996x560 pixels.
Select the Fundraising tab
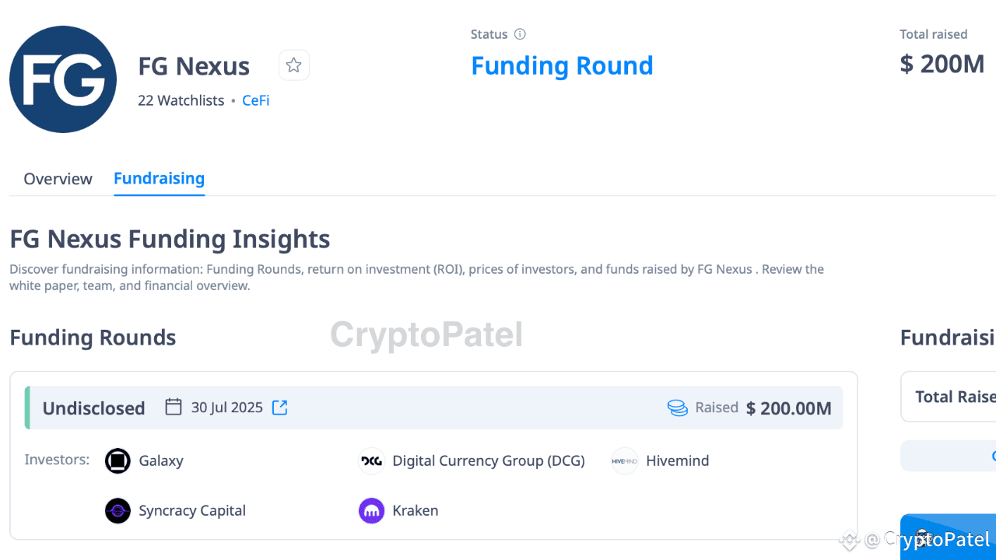(x=159, y=179)
